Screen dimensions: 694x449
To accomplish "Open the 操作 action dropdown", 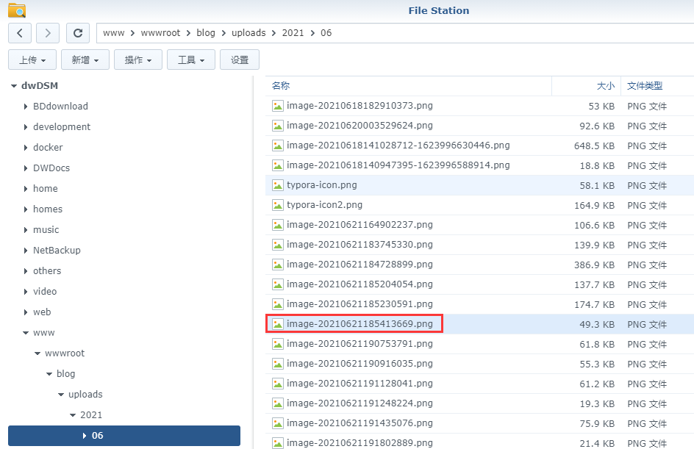I will click(x=138, y=60).
